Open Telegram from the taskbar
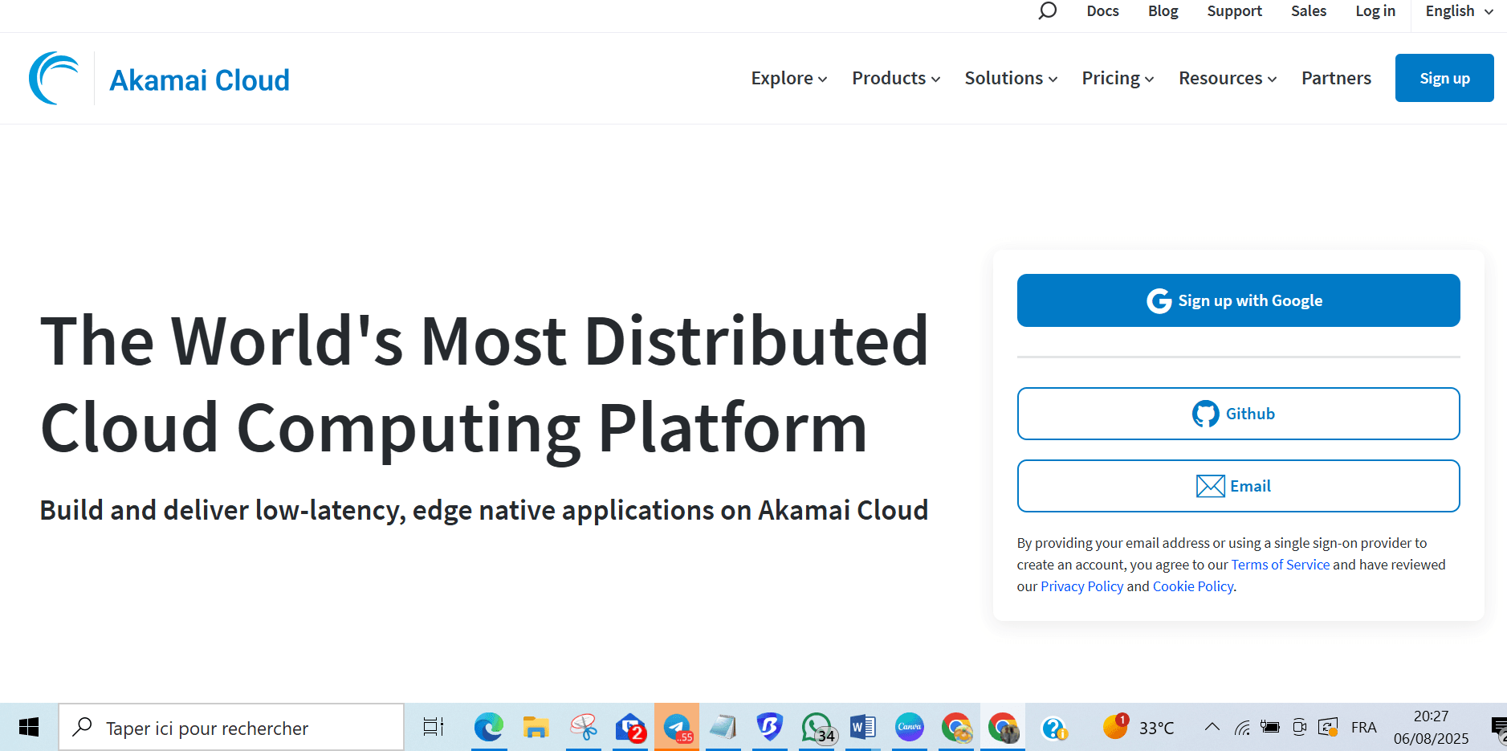This screenshot has width=1507, height=751. click(x=677, y=728)
